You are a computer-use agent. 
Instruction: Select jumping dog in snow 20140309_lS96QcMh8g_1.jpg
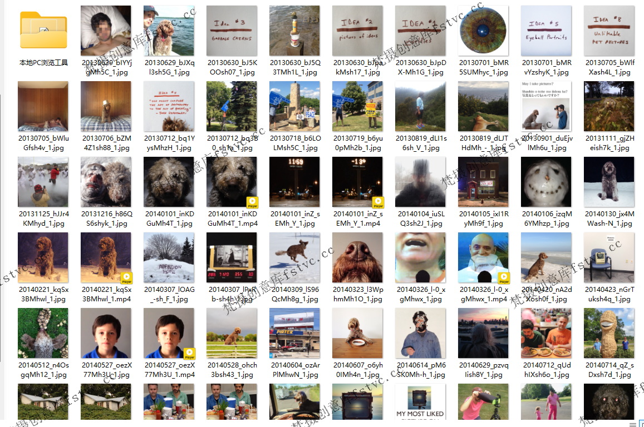(294, 257)
